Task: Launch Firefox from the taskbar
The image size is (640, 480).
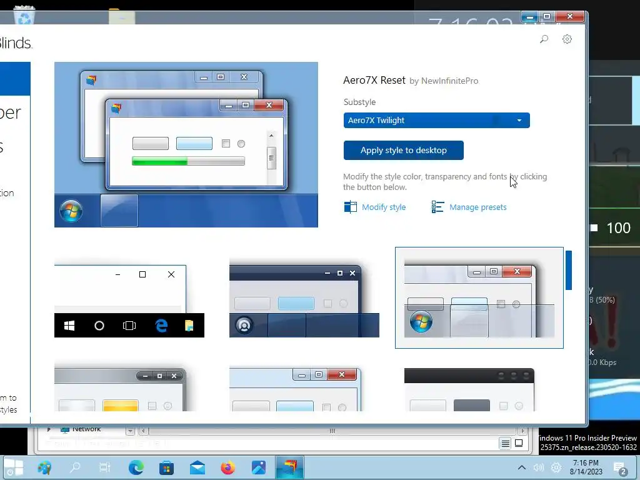Action: click(227, 467)
